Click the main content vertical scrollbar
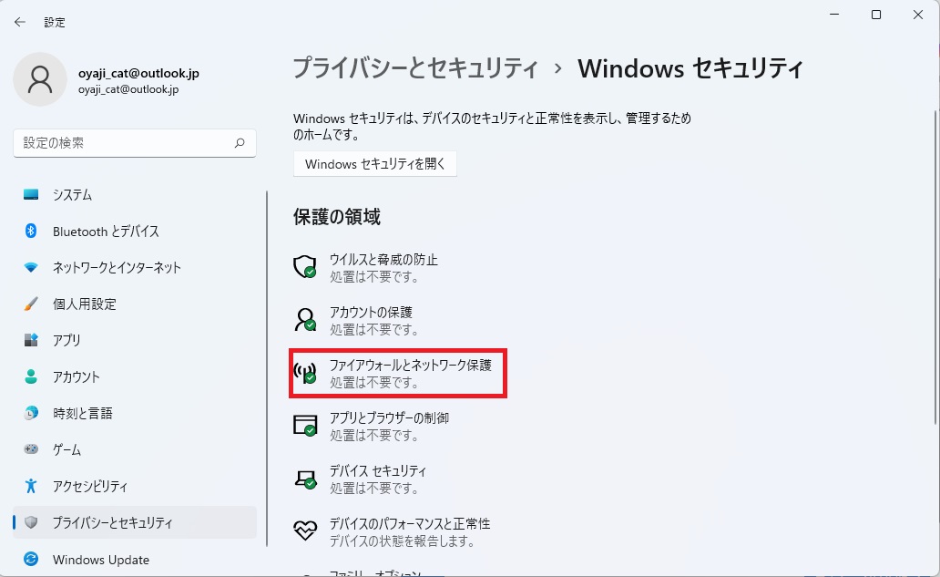The width and height of the screenshot is (940, 577). coord(935,265)
